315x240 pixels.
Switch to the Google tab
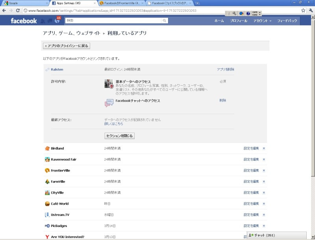(24, 3)
